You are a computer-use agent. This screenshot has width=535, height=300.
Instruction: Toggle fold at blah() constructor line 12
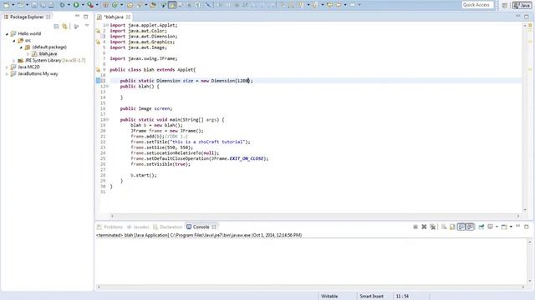(108, 87)
